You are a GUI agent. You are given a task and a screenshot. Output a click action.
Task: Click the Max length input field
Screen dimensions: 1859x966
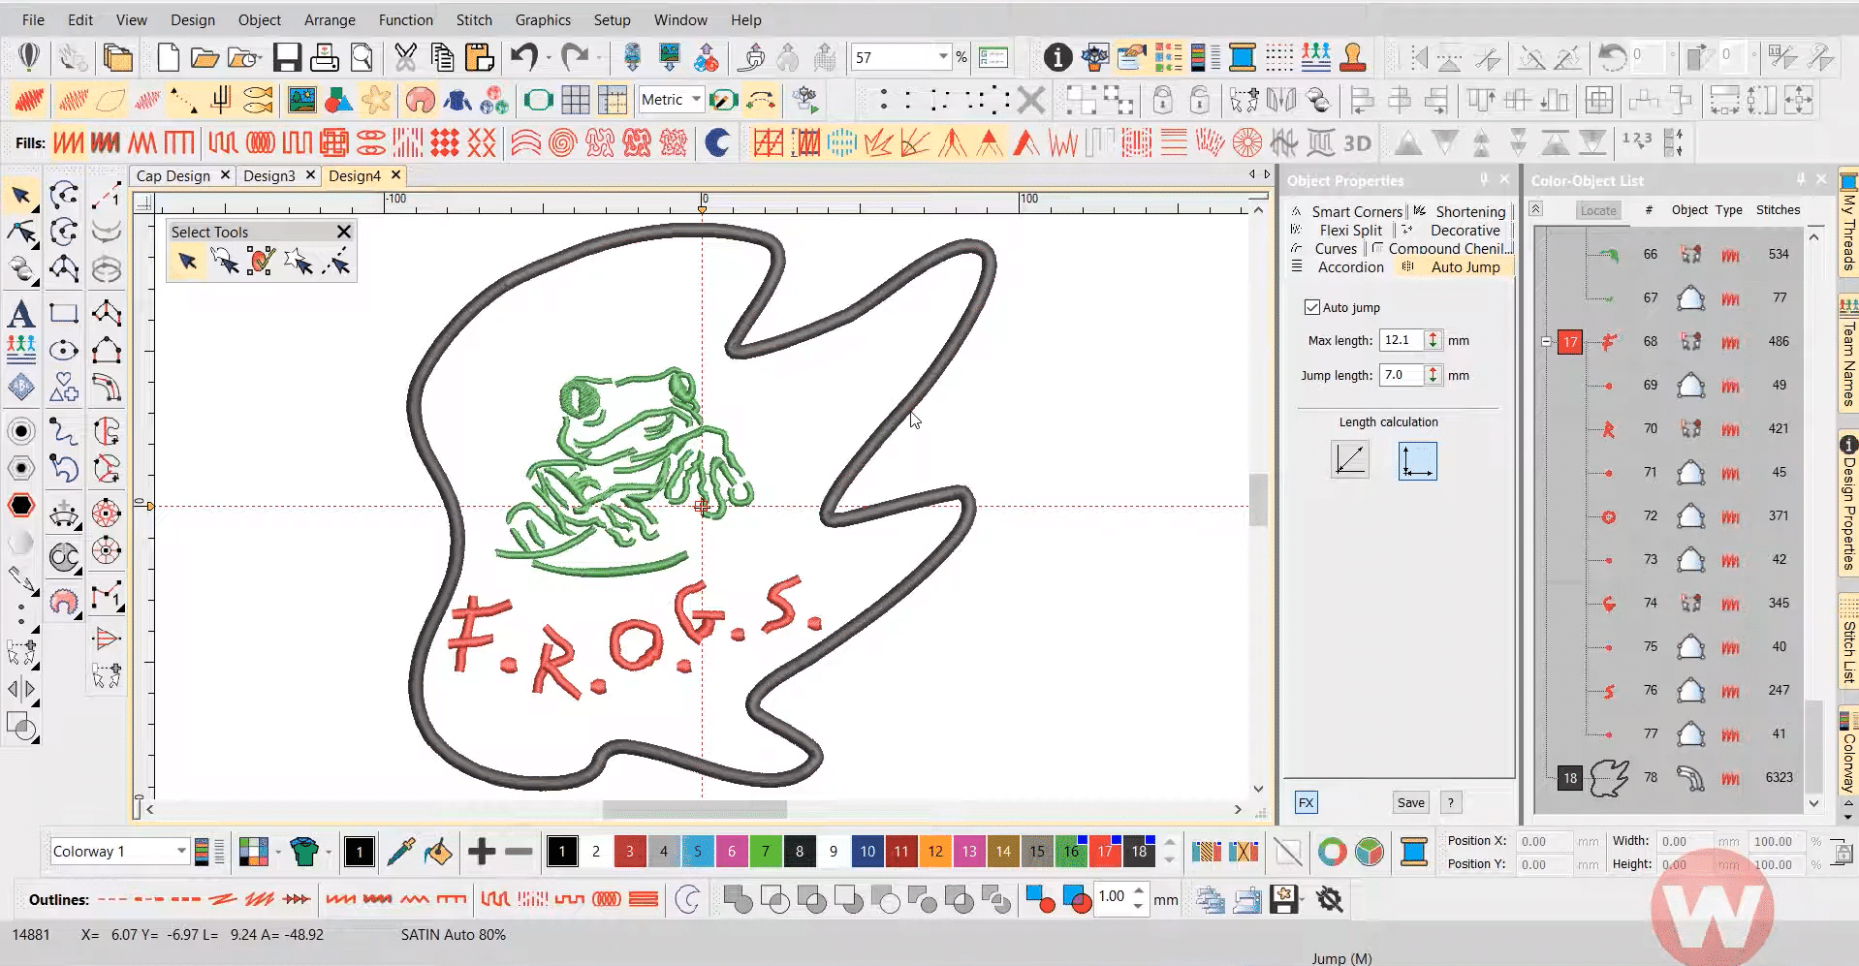[1402, 340]
